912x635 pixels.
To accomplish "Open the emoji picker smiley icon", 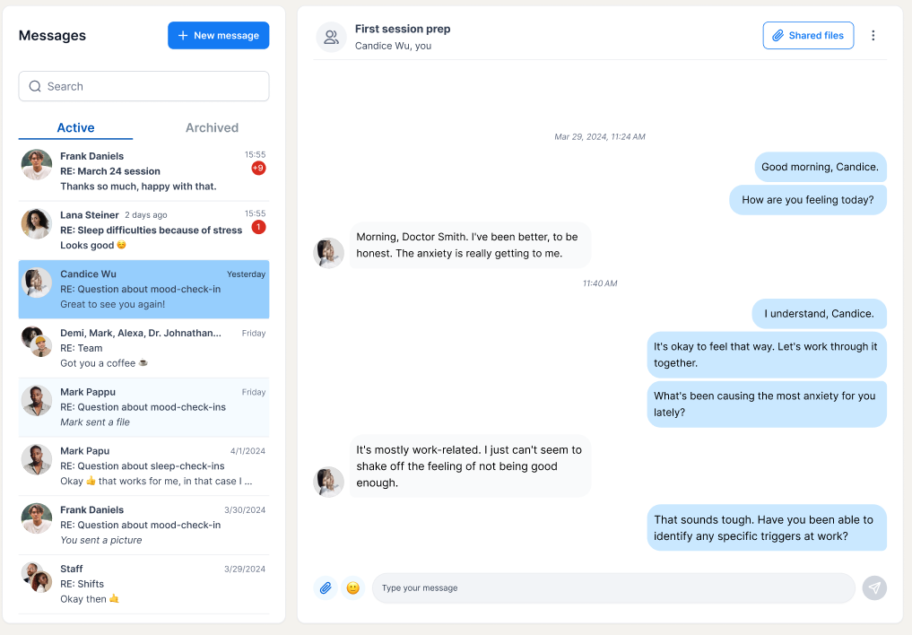I will pyautogui.click(x=353, y=587).
